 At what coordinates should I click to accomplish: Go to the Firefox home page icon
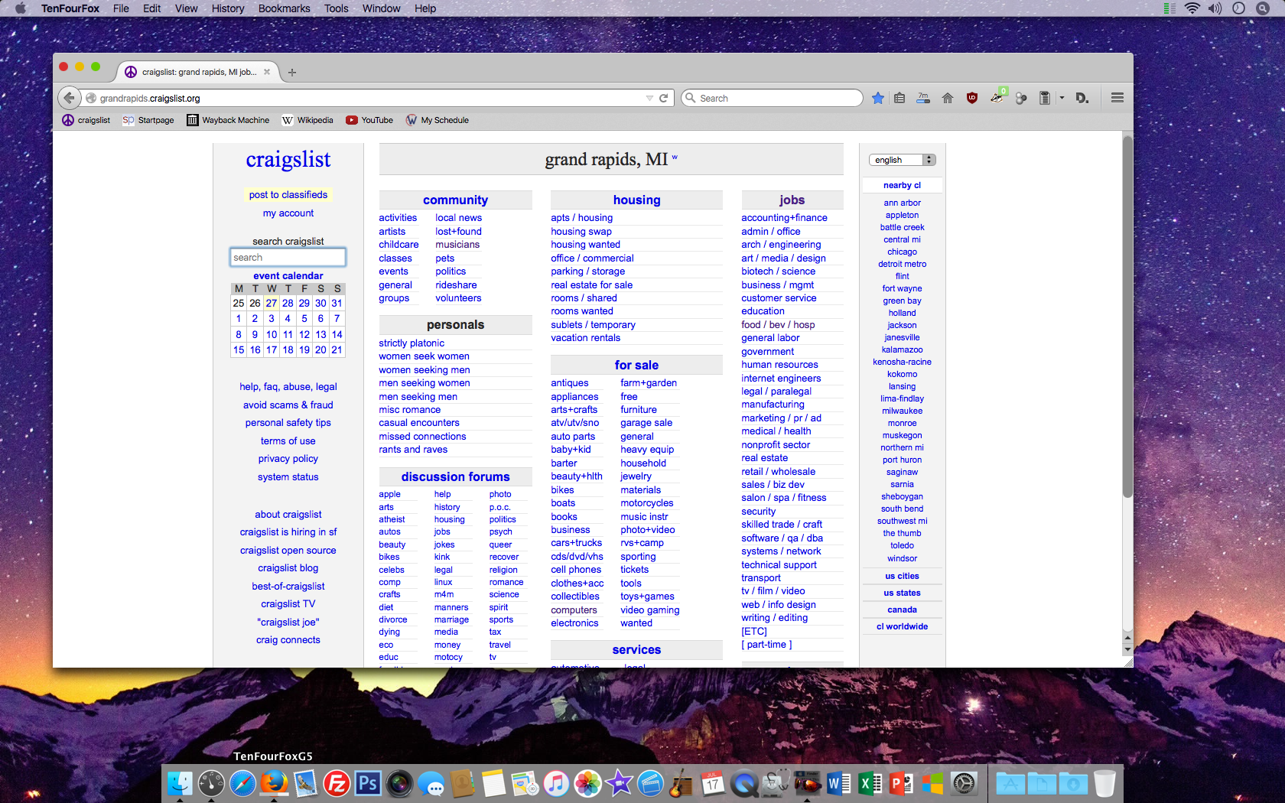(x=948, y=98)
